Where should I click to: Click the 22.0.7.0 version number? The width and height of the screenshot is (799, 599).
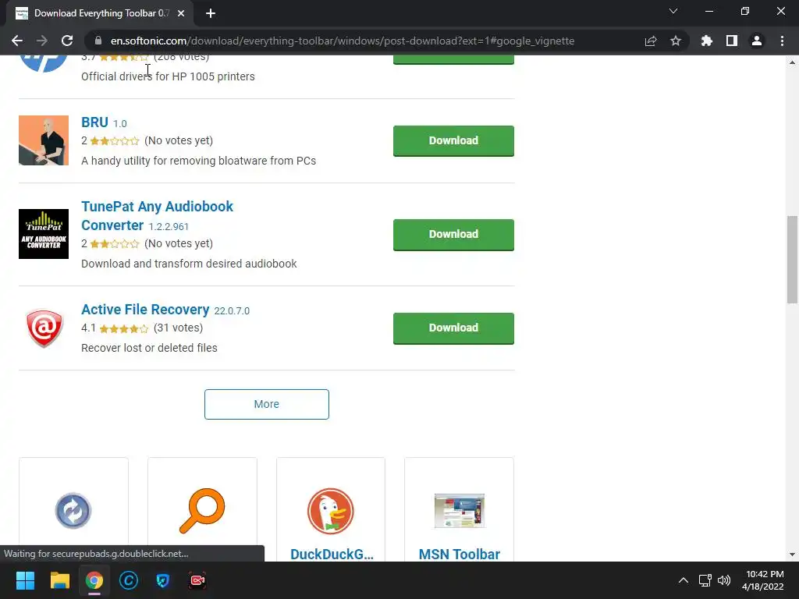coord(232,310)
